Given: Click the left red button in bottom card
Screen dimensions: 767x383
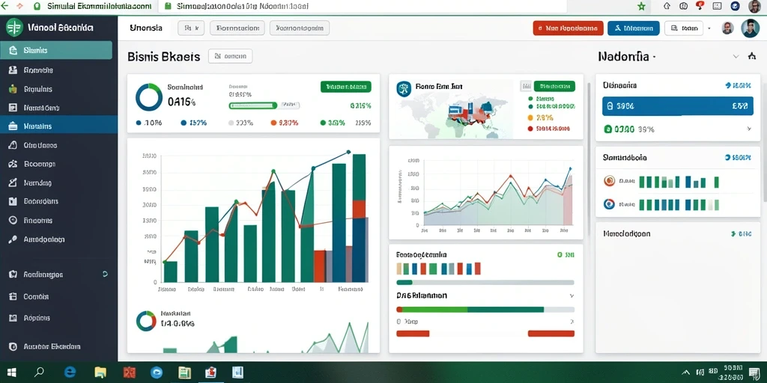Looking at the screenshot, I should click(x=413, y=334).
